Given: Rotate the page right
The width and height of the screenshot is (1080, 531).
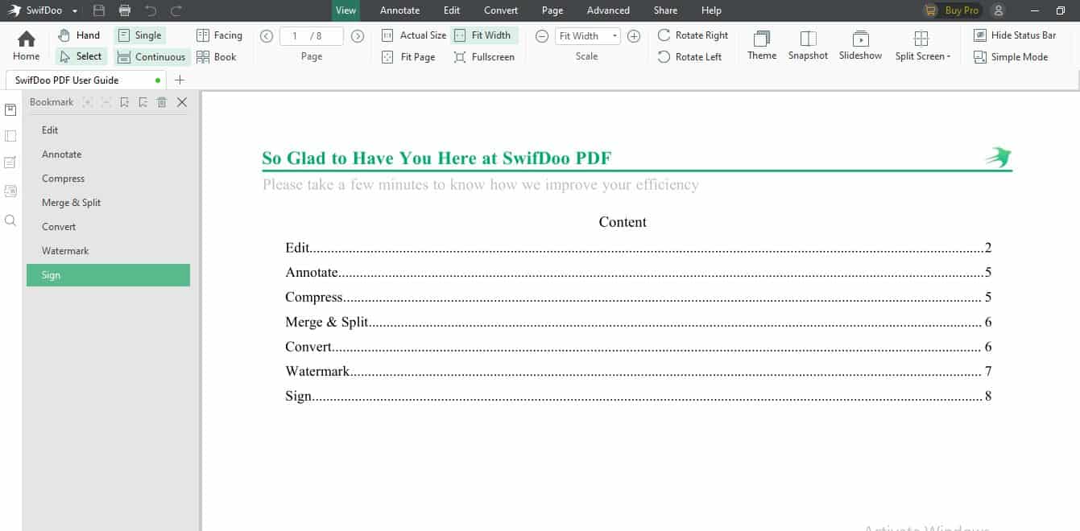Looking at the screenshot, I should click(693, 35).
